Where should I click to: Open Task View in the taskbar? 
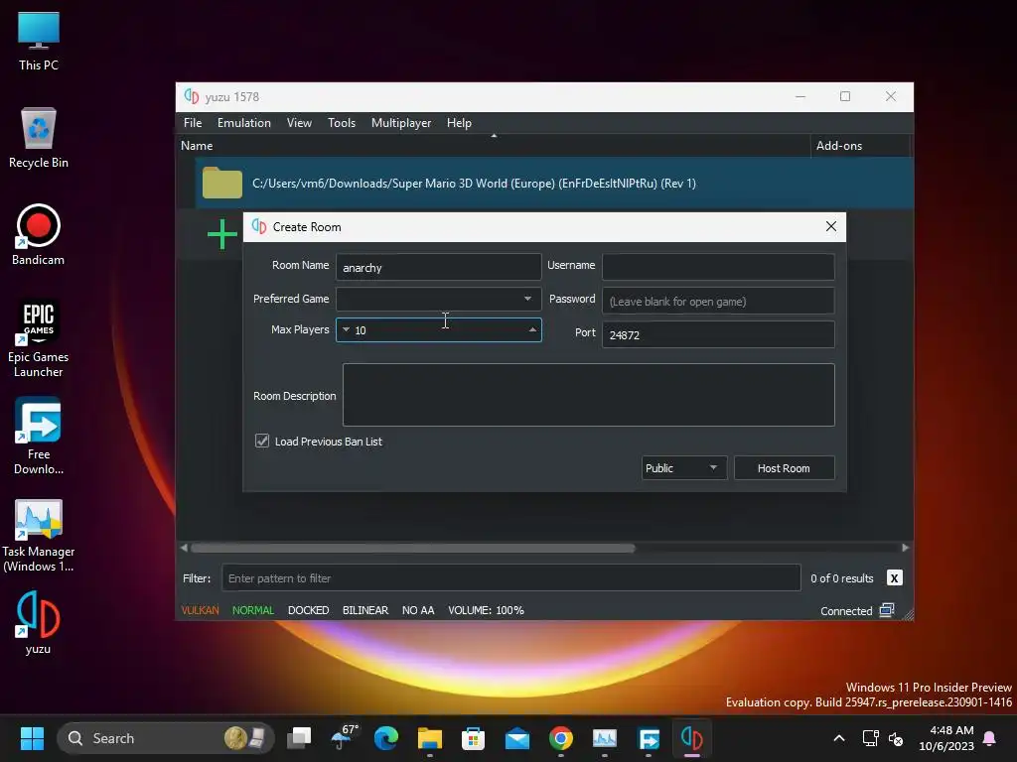point(300,738)
